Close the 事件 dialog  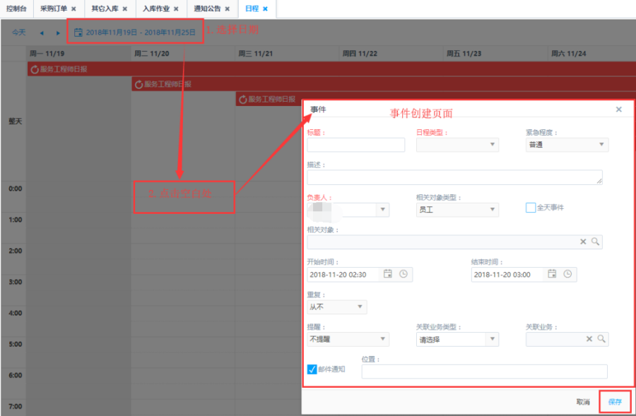[x=619, y=109]
